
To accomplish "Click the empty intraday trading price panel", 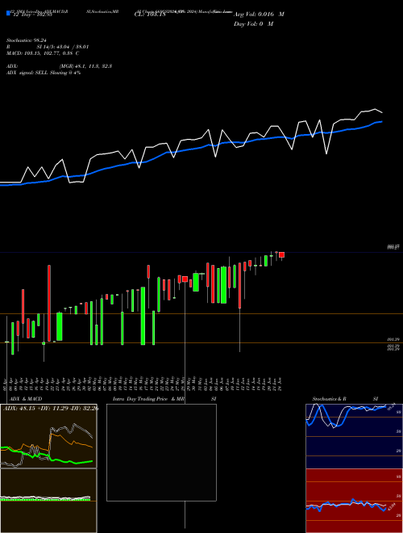I will point(161,452).
